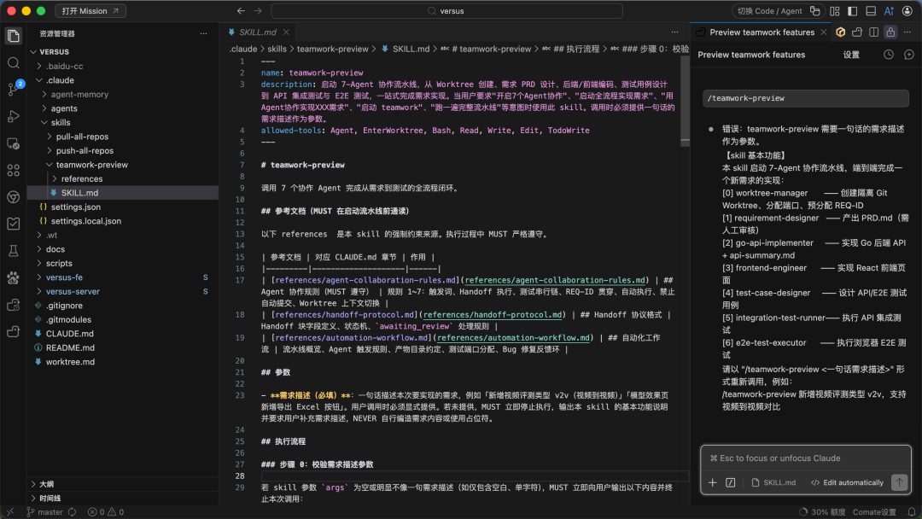Click the editor vertical scrollbar
The height and width of the screenshot is (519, 922).
click(x=685, y=100)
